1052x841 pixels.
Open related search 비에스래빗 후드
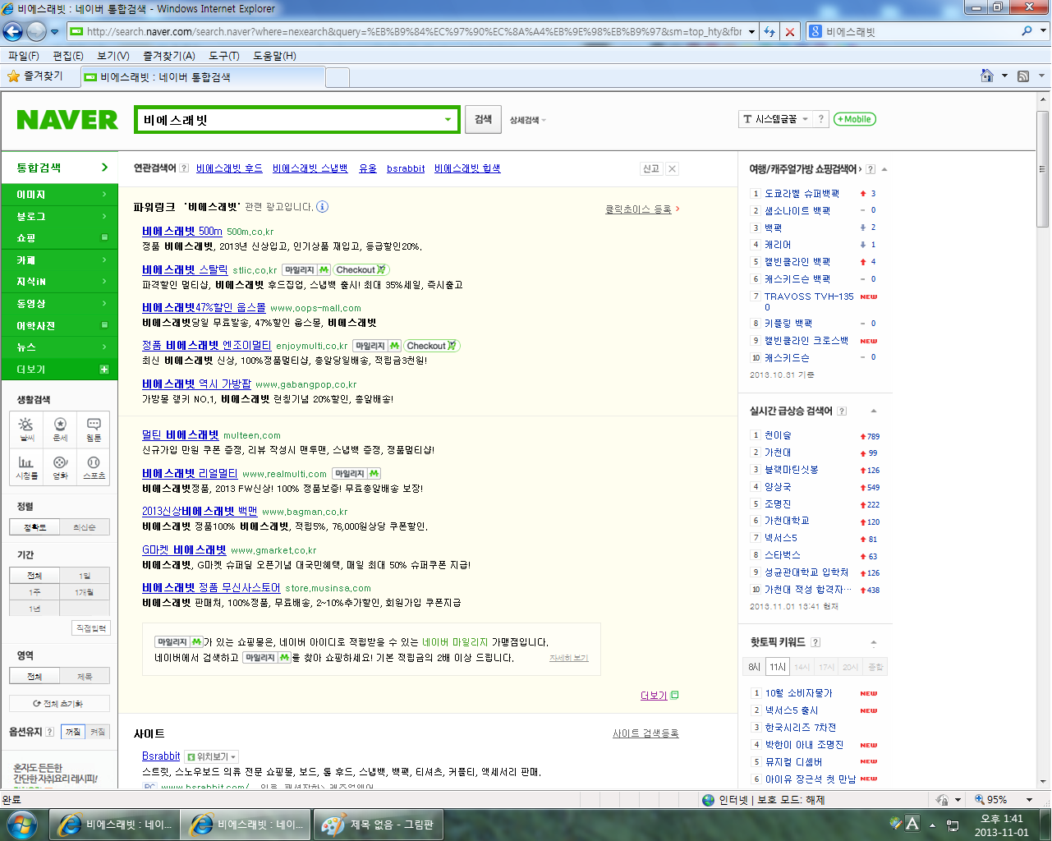(x=229, y=168)
